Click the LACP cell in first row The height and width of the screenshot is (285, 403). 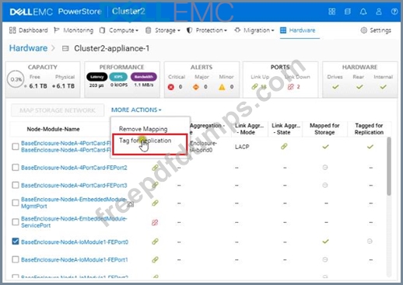tap(242, 147)
